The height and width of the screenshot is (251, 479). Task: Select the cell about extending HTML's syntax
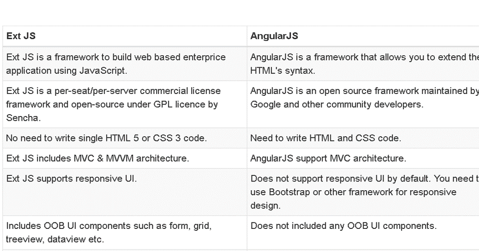[x=363, y=64]
